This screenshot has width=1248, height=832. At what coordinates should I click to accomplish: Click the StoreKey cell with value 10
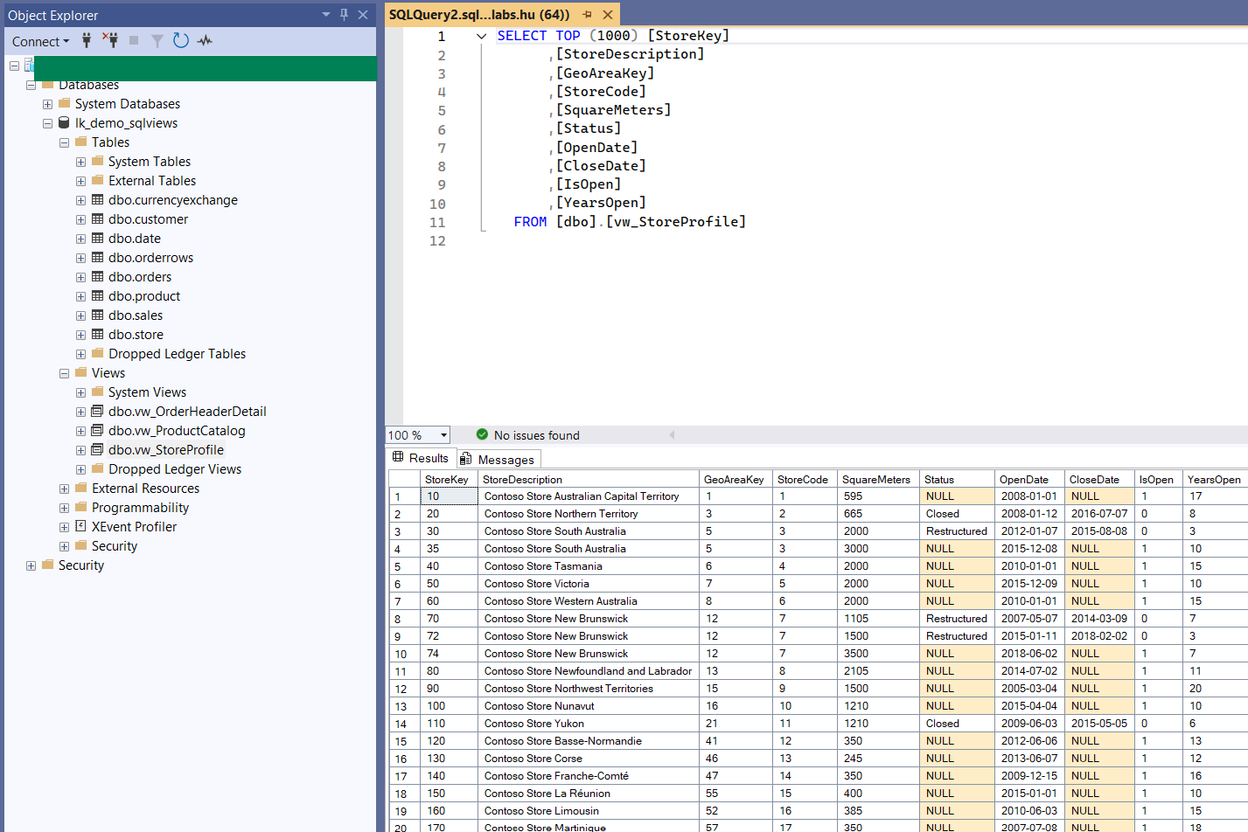[447, 496]
